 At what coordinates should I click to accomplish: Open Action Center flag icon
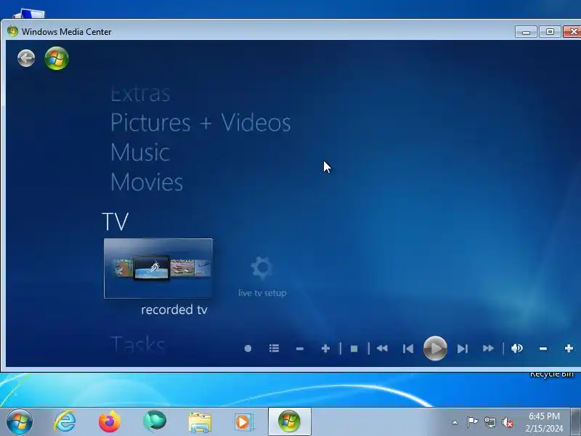(472, 422)
